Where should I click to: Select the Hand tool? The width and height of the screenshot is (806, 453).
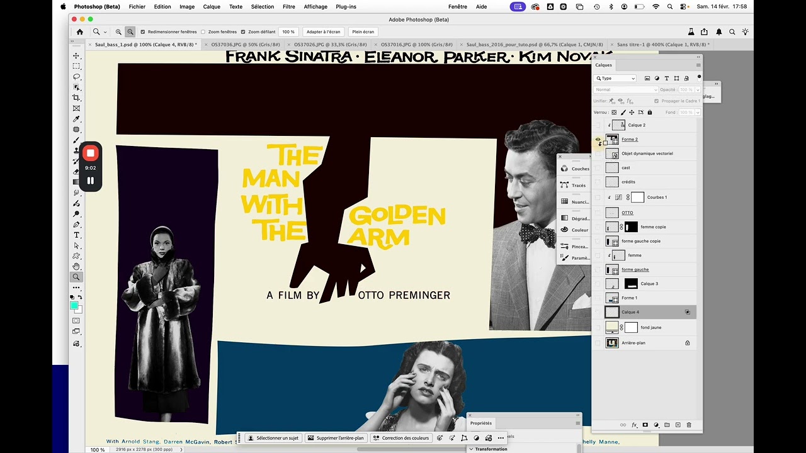[x=76, y=266]
